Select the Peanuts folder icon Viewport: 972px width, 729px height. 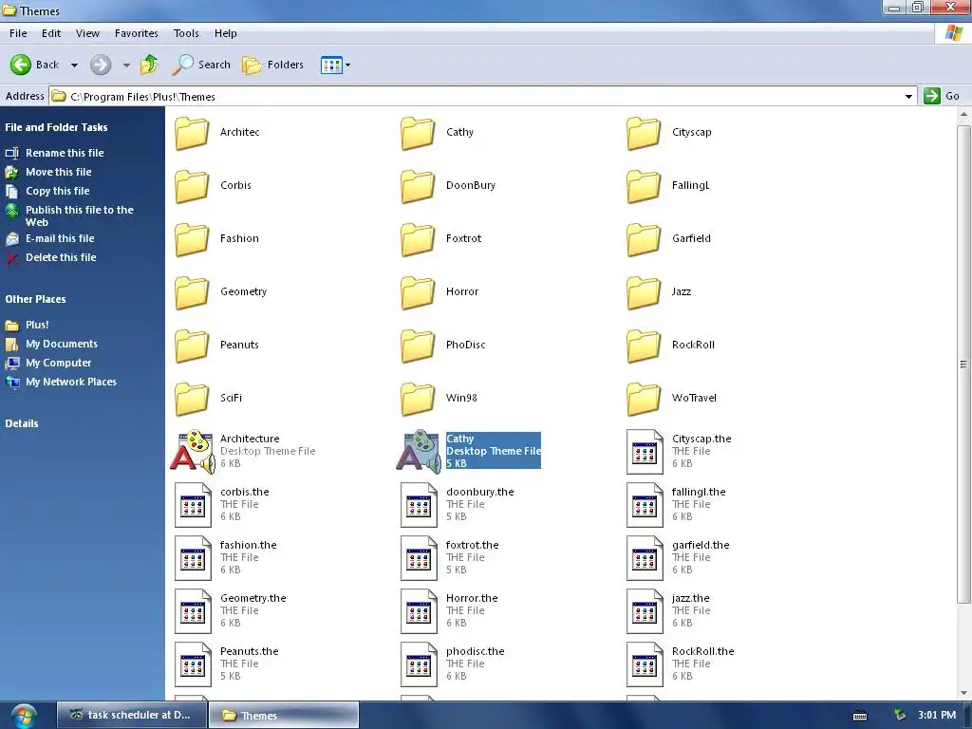[192, 346]
